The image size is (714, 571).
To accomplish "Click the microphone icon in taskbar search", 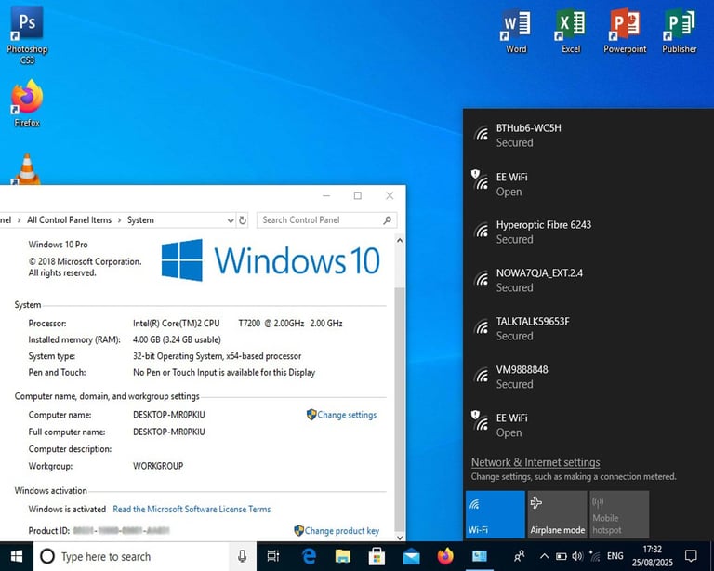I will pyautogui.click(x=243, y=556).
